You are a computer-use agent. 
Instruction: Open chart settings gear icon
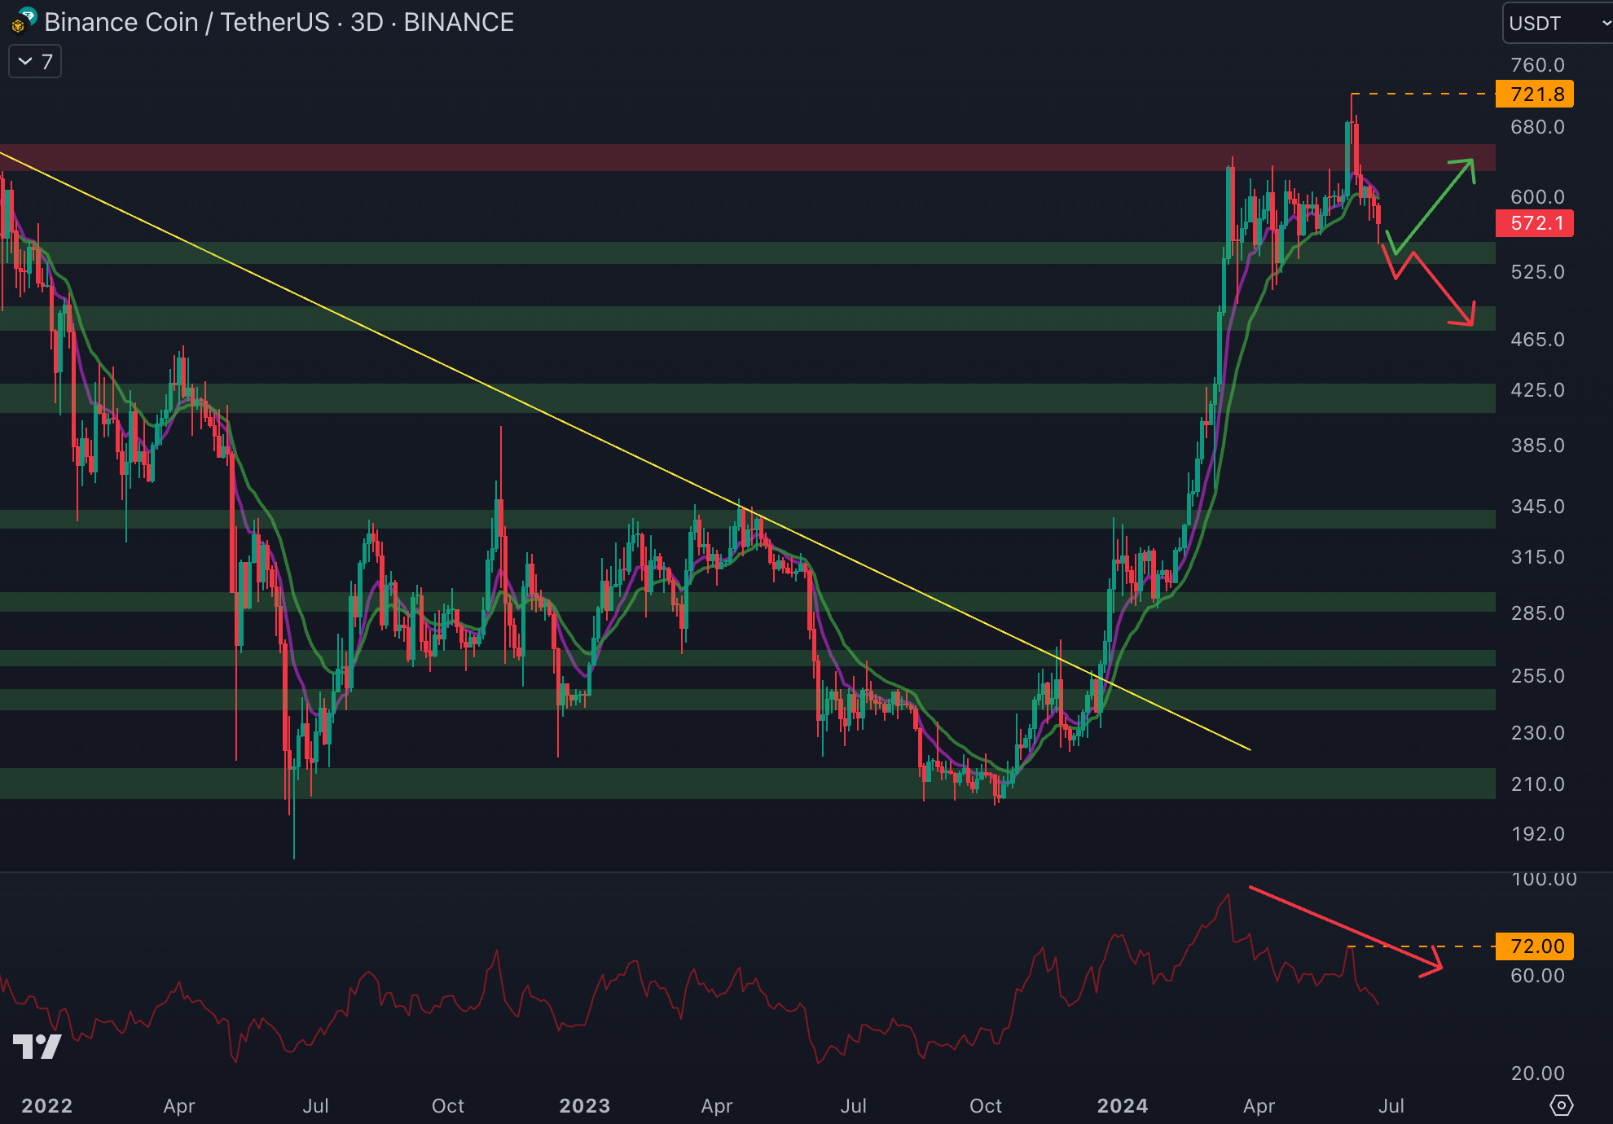coord(1561,1105)
